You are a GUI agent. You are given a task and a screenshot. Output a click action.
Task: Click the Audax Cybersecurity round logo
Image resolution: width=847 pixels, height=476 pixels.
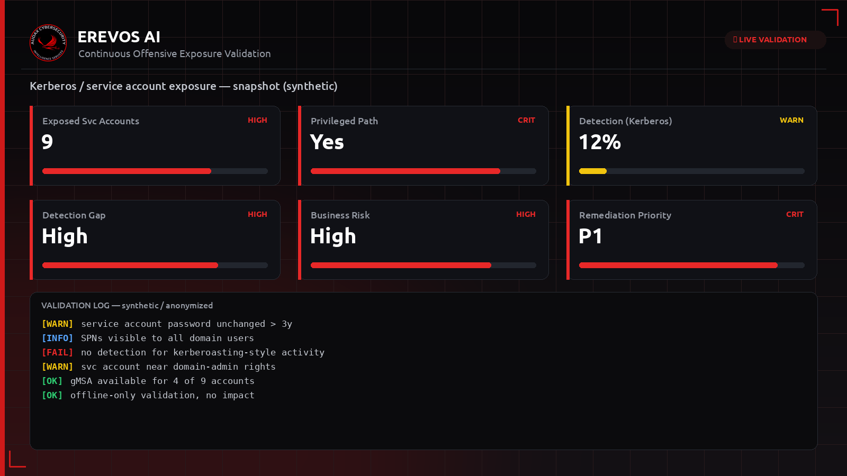click(48, 43)
